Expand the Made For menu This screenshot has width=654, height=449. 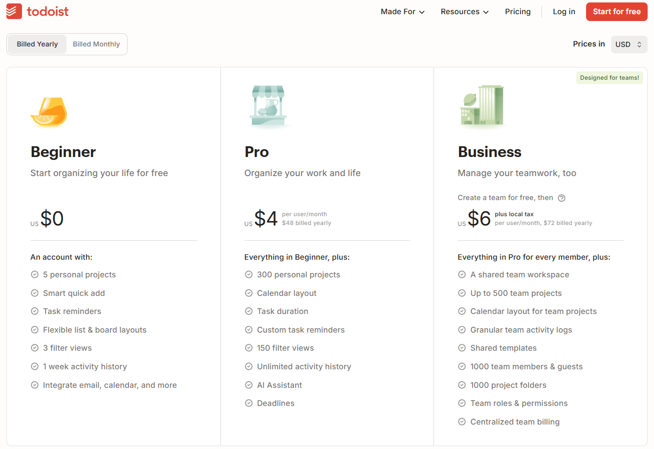click(x=402, y=12)
